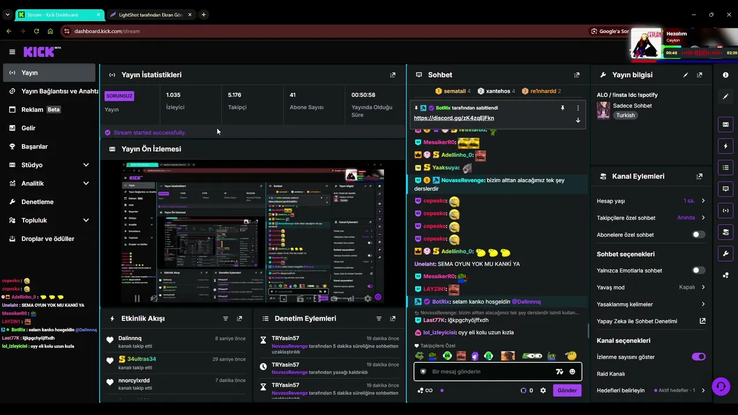This screenshot has height=415, width=738.
Task: Pop out the Yayın bilgisi panel
Action: tap(699, 75)
